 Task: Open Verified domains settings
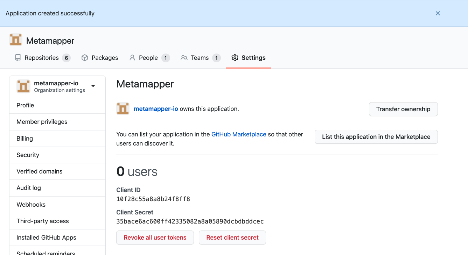57,171
